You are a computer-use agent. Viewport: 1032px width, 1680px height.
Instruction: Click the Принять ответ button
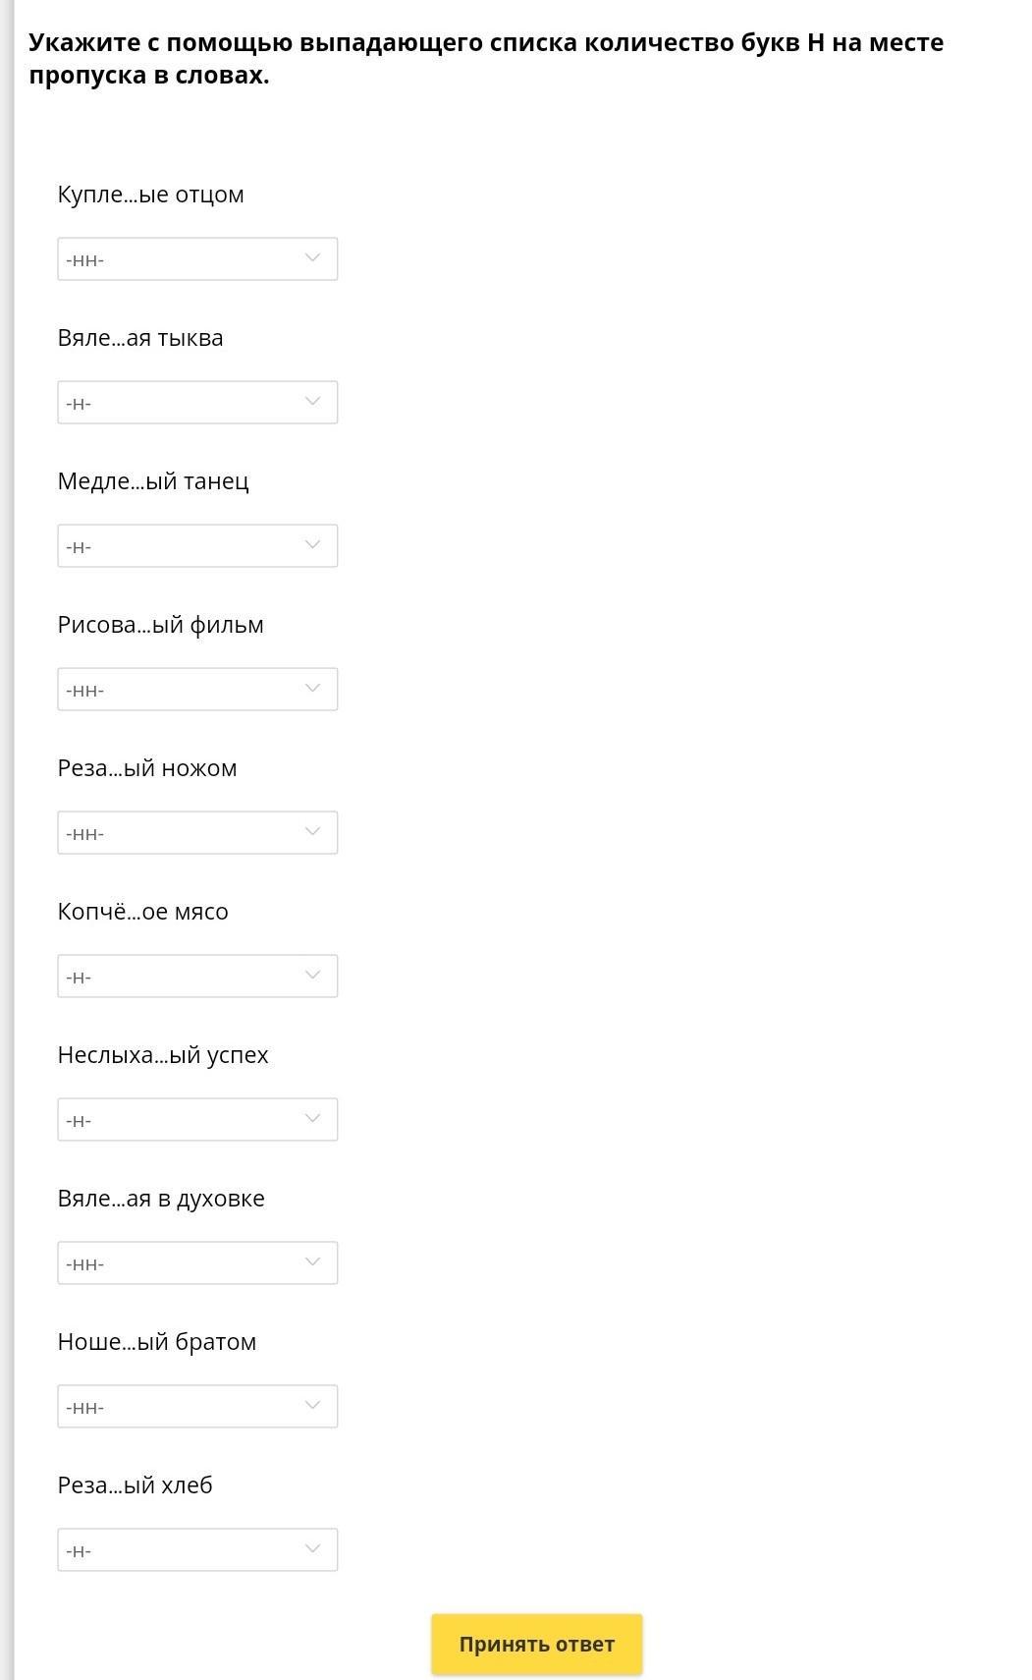coord(536,1645)
